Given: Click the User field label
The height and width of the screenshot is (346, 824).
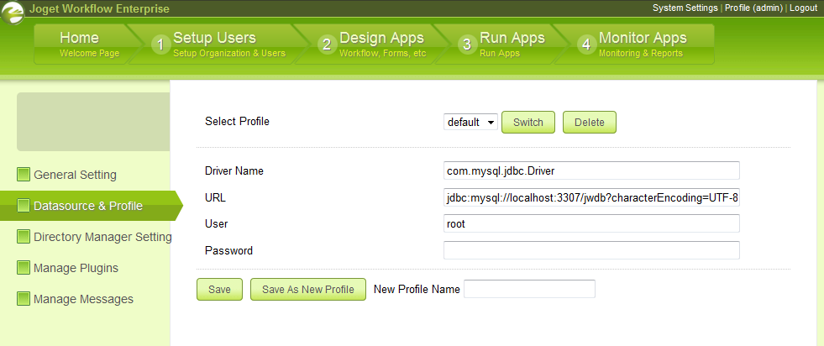Looking at the screenshot, I should coord(217,223).
